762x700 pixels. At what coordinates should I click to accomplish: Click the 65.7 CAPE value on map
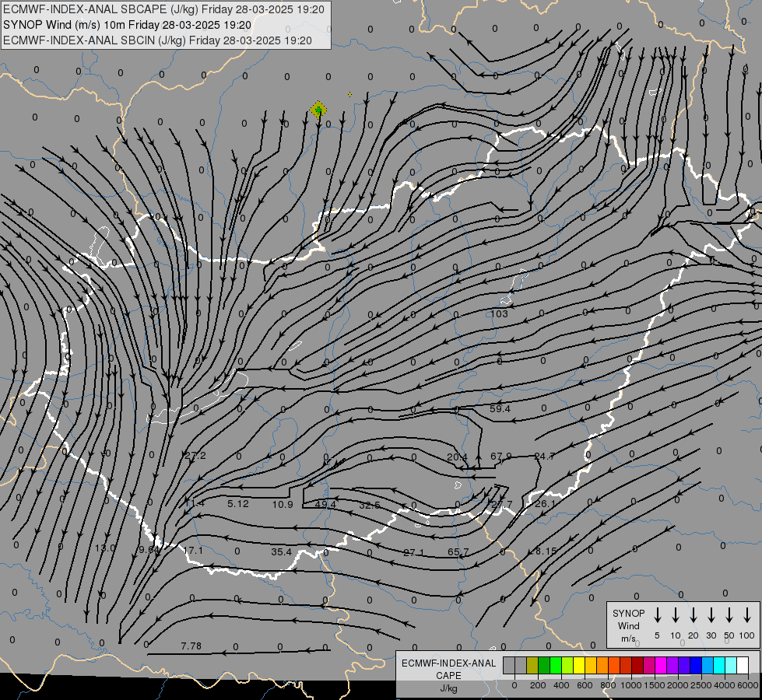tap(458, 552)
